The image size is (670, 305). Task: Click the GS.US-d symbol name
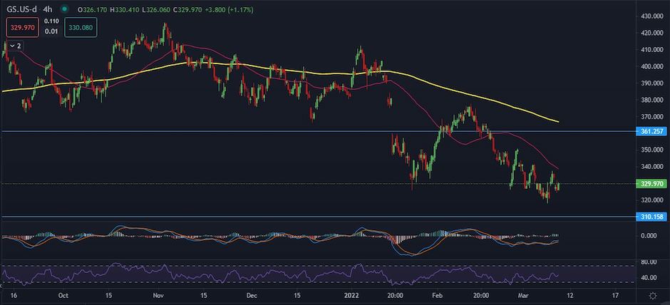[23, 9]
